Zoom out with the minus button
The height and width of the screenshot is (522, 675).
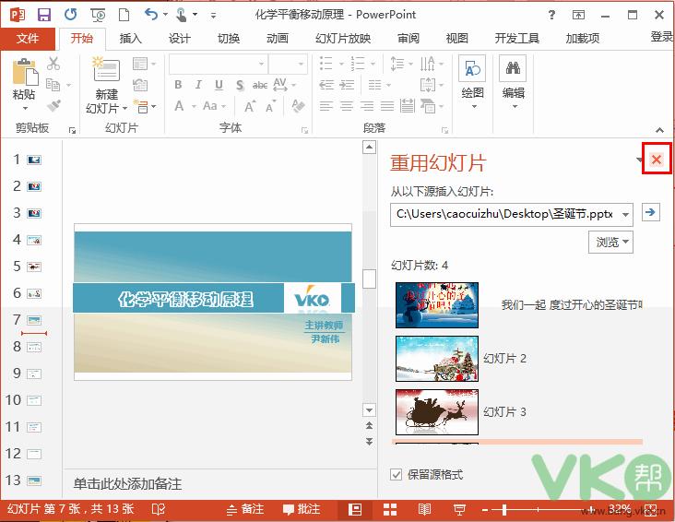pyautogui.click(x=485, y=510)
